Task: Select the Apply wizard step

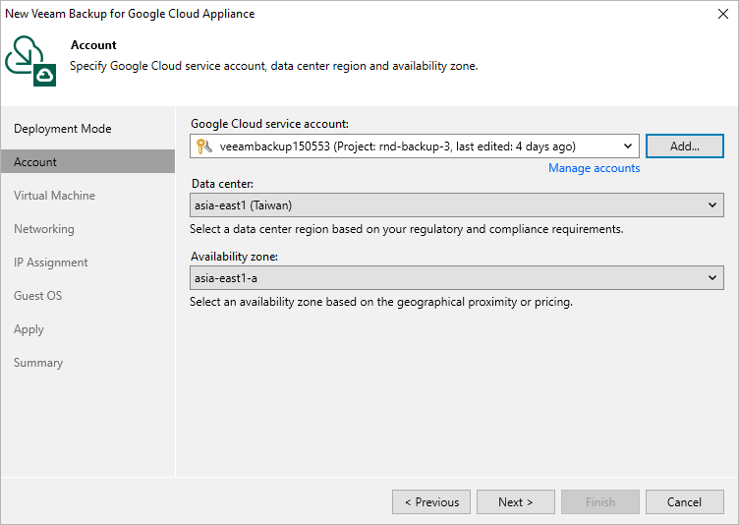Action: pos(28,329)
